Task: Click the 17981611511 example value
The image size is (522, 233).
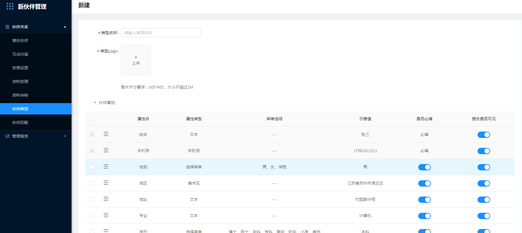Action: [x=365, y=151]
